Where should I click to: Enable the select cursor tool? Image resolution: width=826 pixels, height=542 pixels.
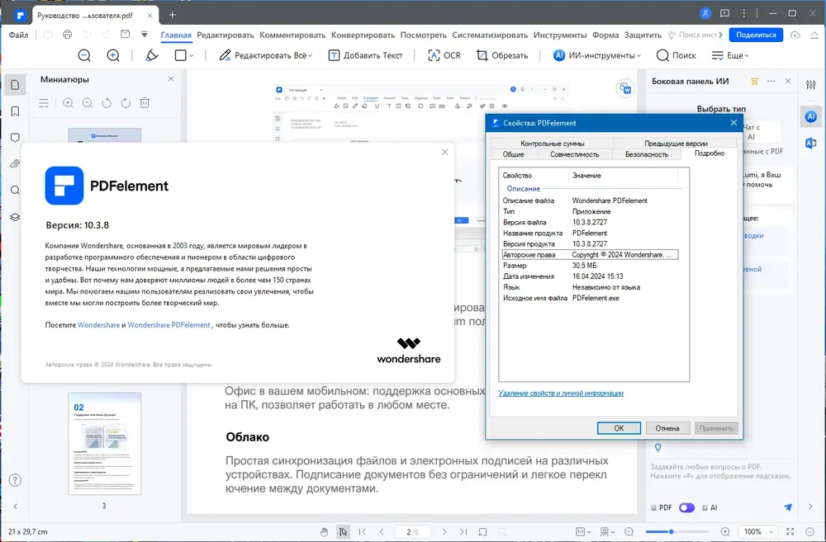point(343,532)
